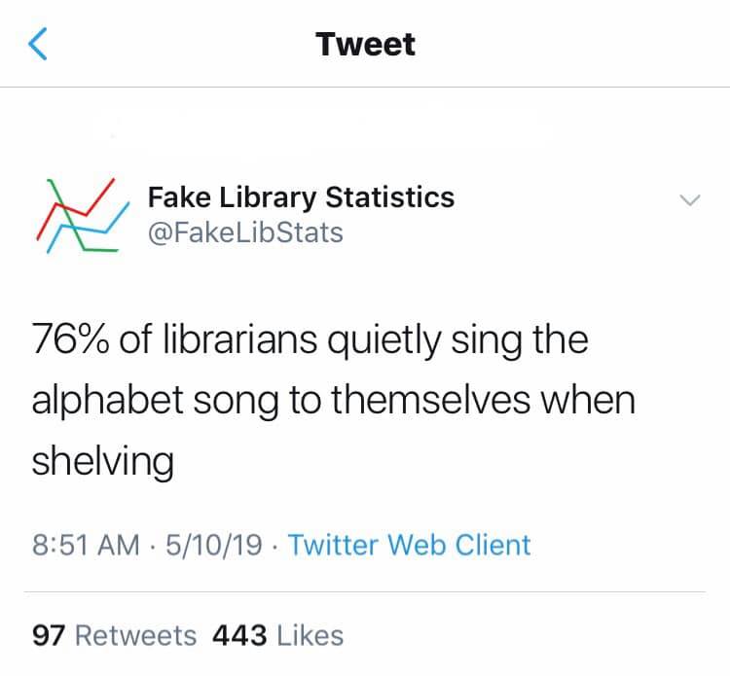Image resolution: width=730 pixels, height=676 pixels.
Task: Click the 443 likes count number
Action: click(239, 635)
